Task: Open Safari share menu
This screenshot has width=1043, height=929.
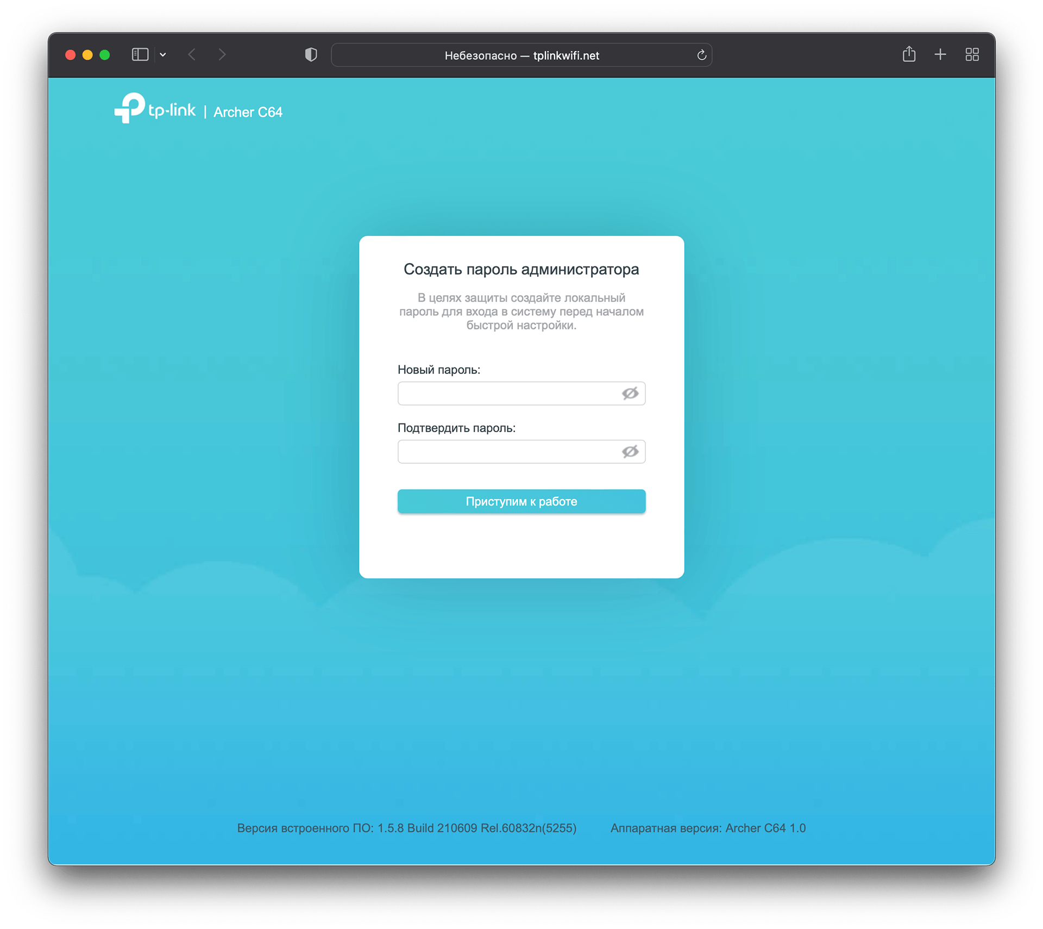Action: 909,54
